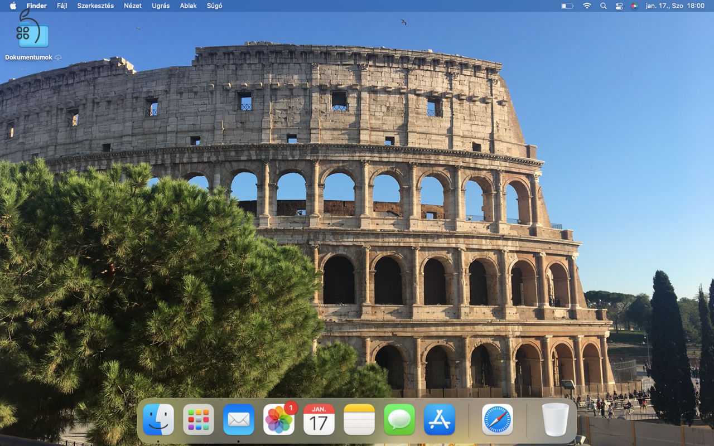The width and height of the screenshot is (714, 446).
Task: Open Launchpad
Action: [x=198, y=419]
